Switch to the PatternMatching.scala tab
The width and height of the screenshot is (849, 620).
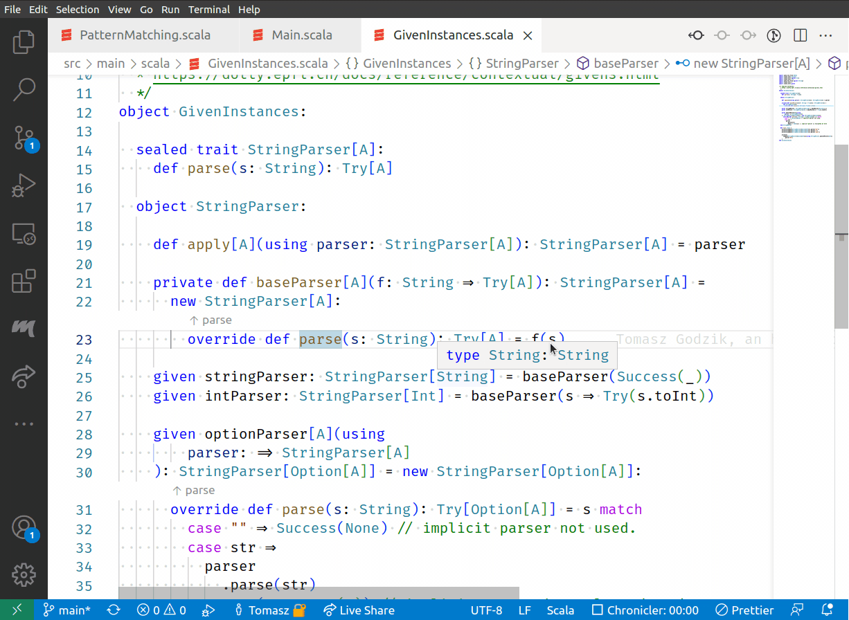tap(143, 35)
